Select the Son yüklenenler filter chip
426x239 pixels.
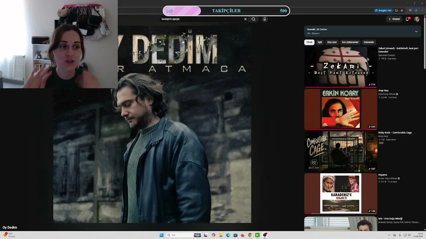point(350,42)
